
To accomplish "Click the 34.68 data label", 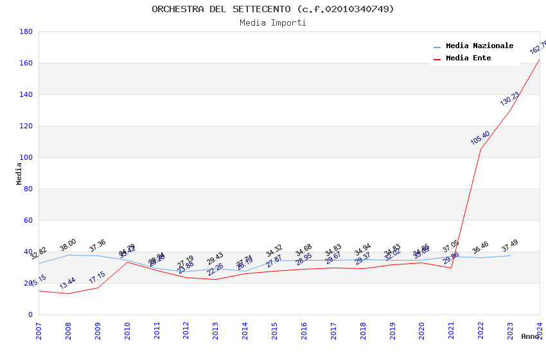I will (304, 250).
